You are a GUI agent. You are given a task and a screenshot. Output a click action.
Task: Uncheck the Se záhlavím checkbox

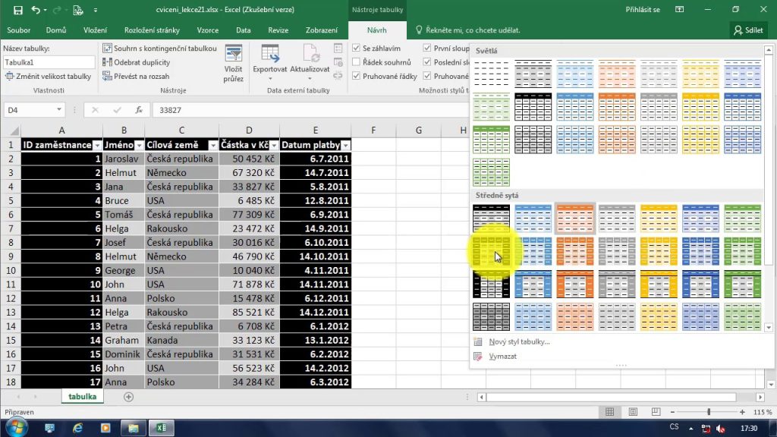point(356,47)
